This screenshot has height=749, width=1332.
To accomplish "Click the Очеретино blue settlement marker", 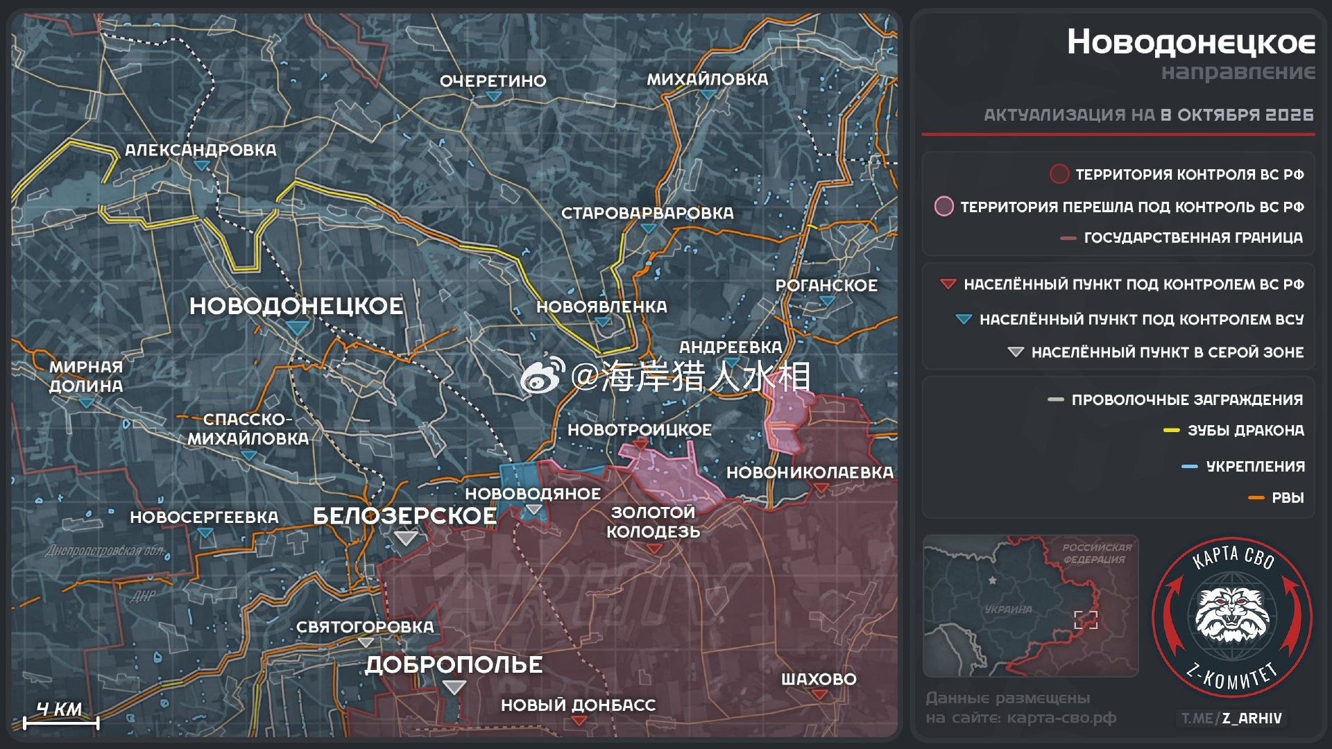I will click(493, 96).
